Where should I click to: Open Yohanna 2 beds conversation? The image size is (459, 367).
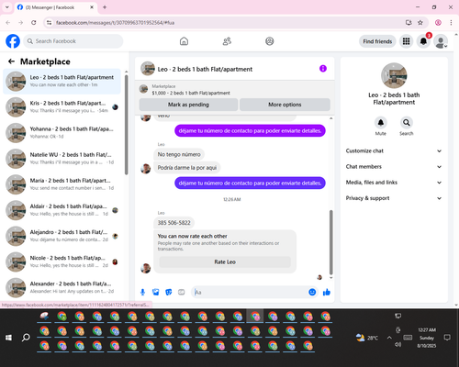(x=62, y=133)
